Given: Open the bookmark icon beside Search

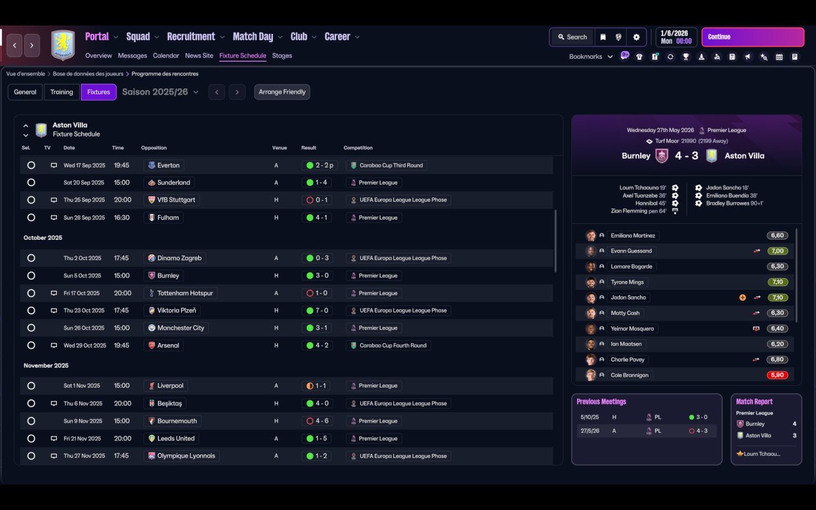Looking at the screenshot, I should point(602,37).
